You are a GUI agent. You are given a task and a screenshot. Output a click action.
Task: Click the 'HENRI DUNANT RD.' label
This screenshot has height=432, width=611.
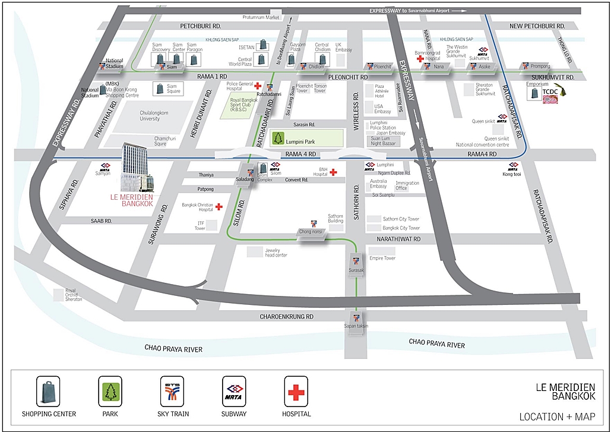201,113
